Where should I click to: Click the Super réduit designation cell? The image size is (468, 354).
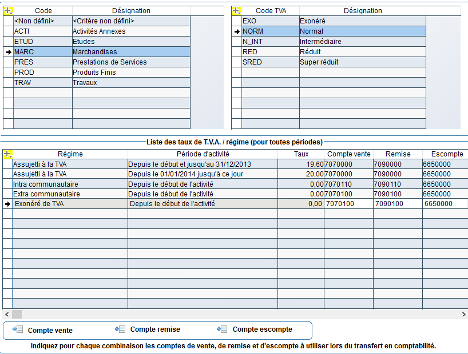pos(363,62)
